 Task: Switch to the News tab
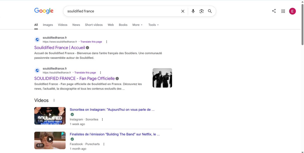coord(76,25)
